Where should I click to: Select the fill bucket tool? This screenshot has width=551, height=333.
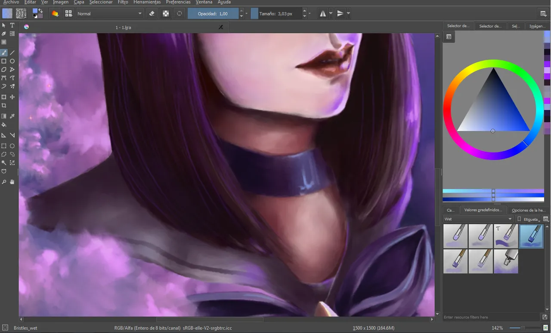click(x=4, y=125)
